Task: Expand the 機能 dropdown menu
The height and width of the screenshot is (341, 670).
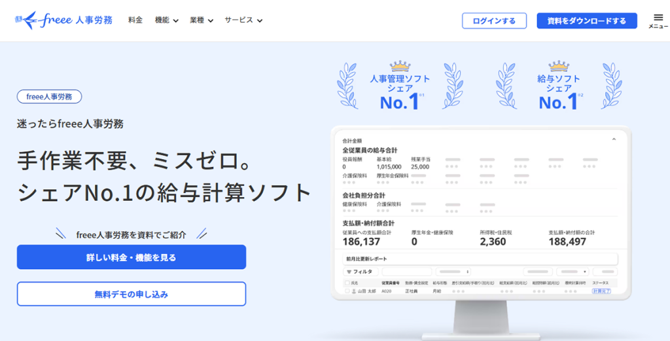Action: [x=166, y=20]
